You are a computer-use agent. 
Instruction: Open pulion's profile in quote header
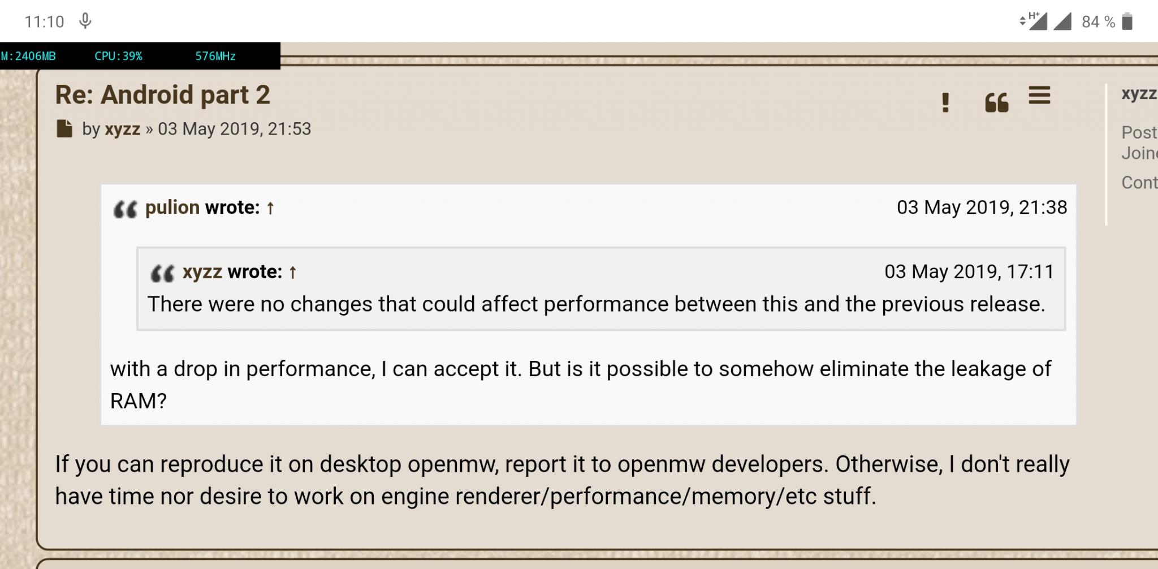click(x=172, y=208)
